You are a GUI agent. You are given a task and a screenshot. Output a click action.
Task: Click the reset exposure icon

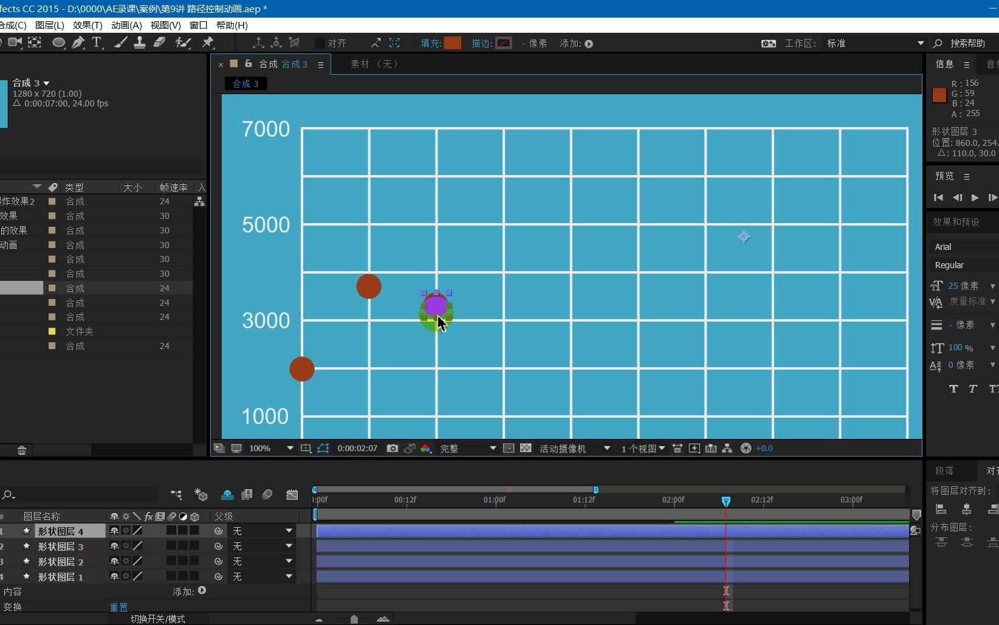click(x=746, y=448)
